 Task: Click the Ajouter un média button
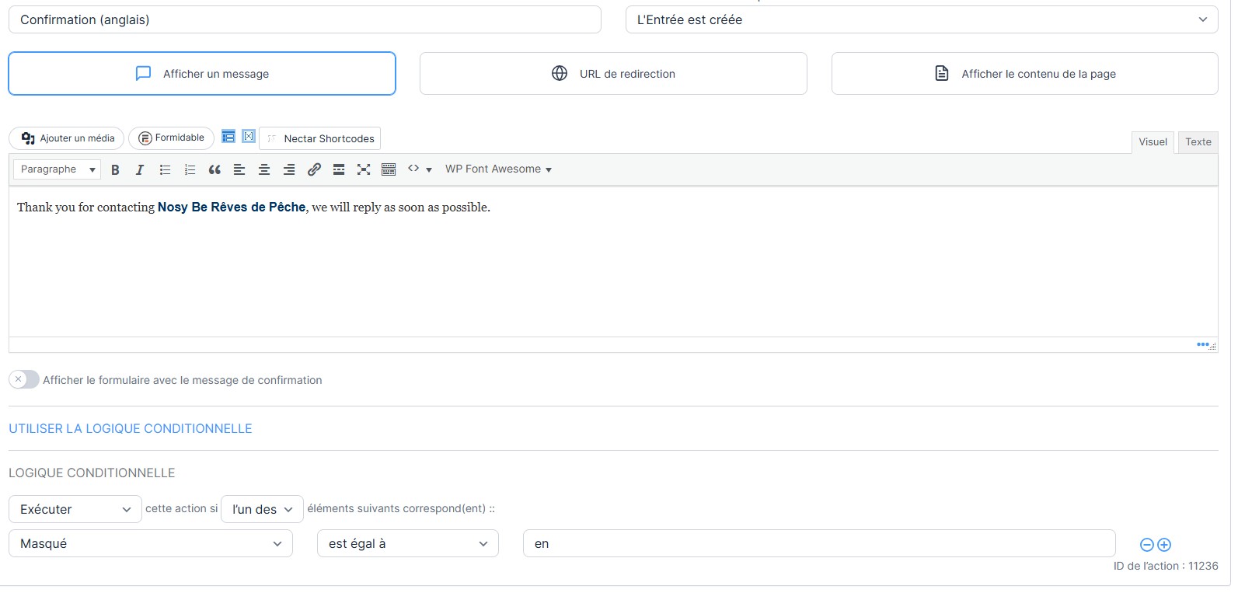click(67, 138)
